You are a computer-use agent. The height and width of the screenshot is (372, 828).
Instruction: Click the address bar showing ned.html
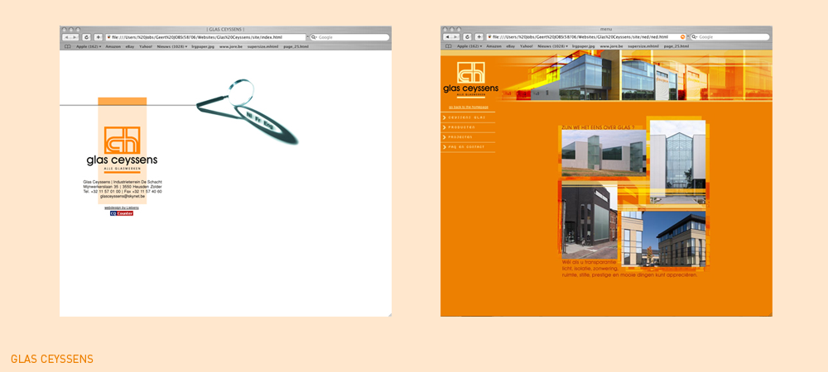pyautogui.click(x=587, y=37)
